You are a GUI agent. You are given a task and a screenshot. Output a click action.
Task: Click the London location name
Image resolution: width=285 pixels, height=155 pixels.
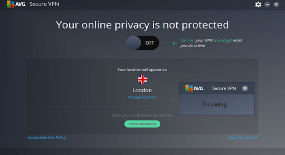click(142, 90)
